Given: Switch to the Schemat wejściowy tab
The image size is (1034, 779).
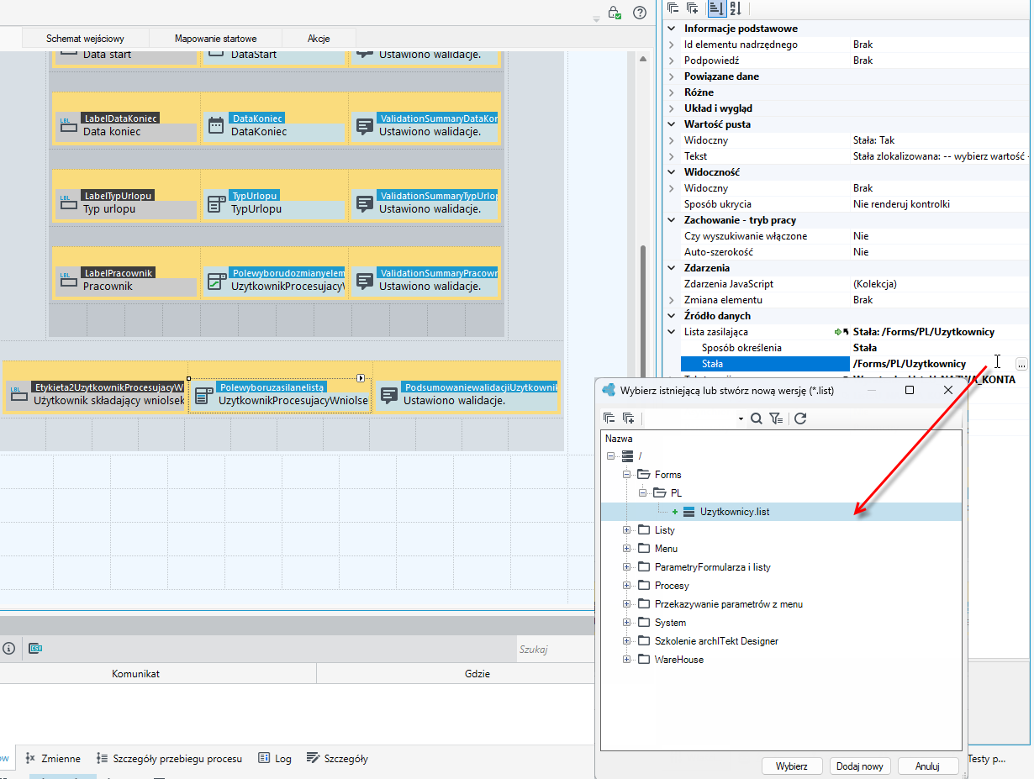Looking at the screenshot, I should 86,39.
